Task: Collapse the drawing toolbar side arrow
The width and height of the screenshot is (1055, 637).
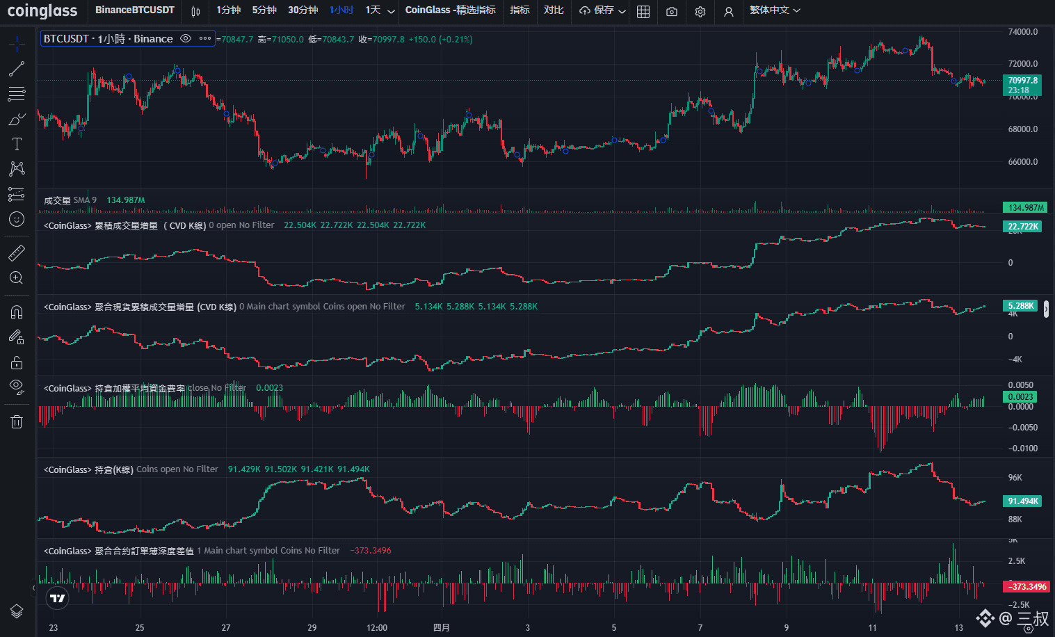Action: coord(33,588)
